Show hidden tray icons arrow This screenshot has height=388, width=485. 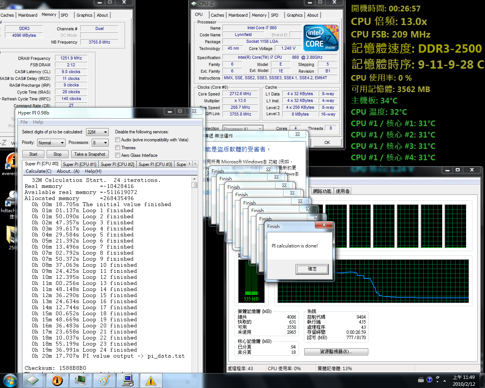click(445, 380)
